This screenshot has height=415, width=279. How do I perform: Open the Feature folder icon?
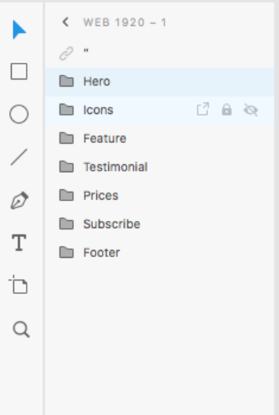pos(66,138)
